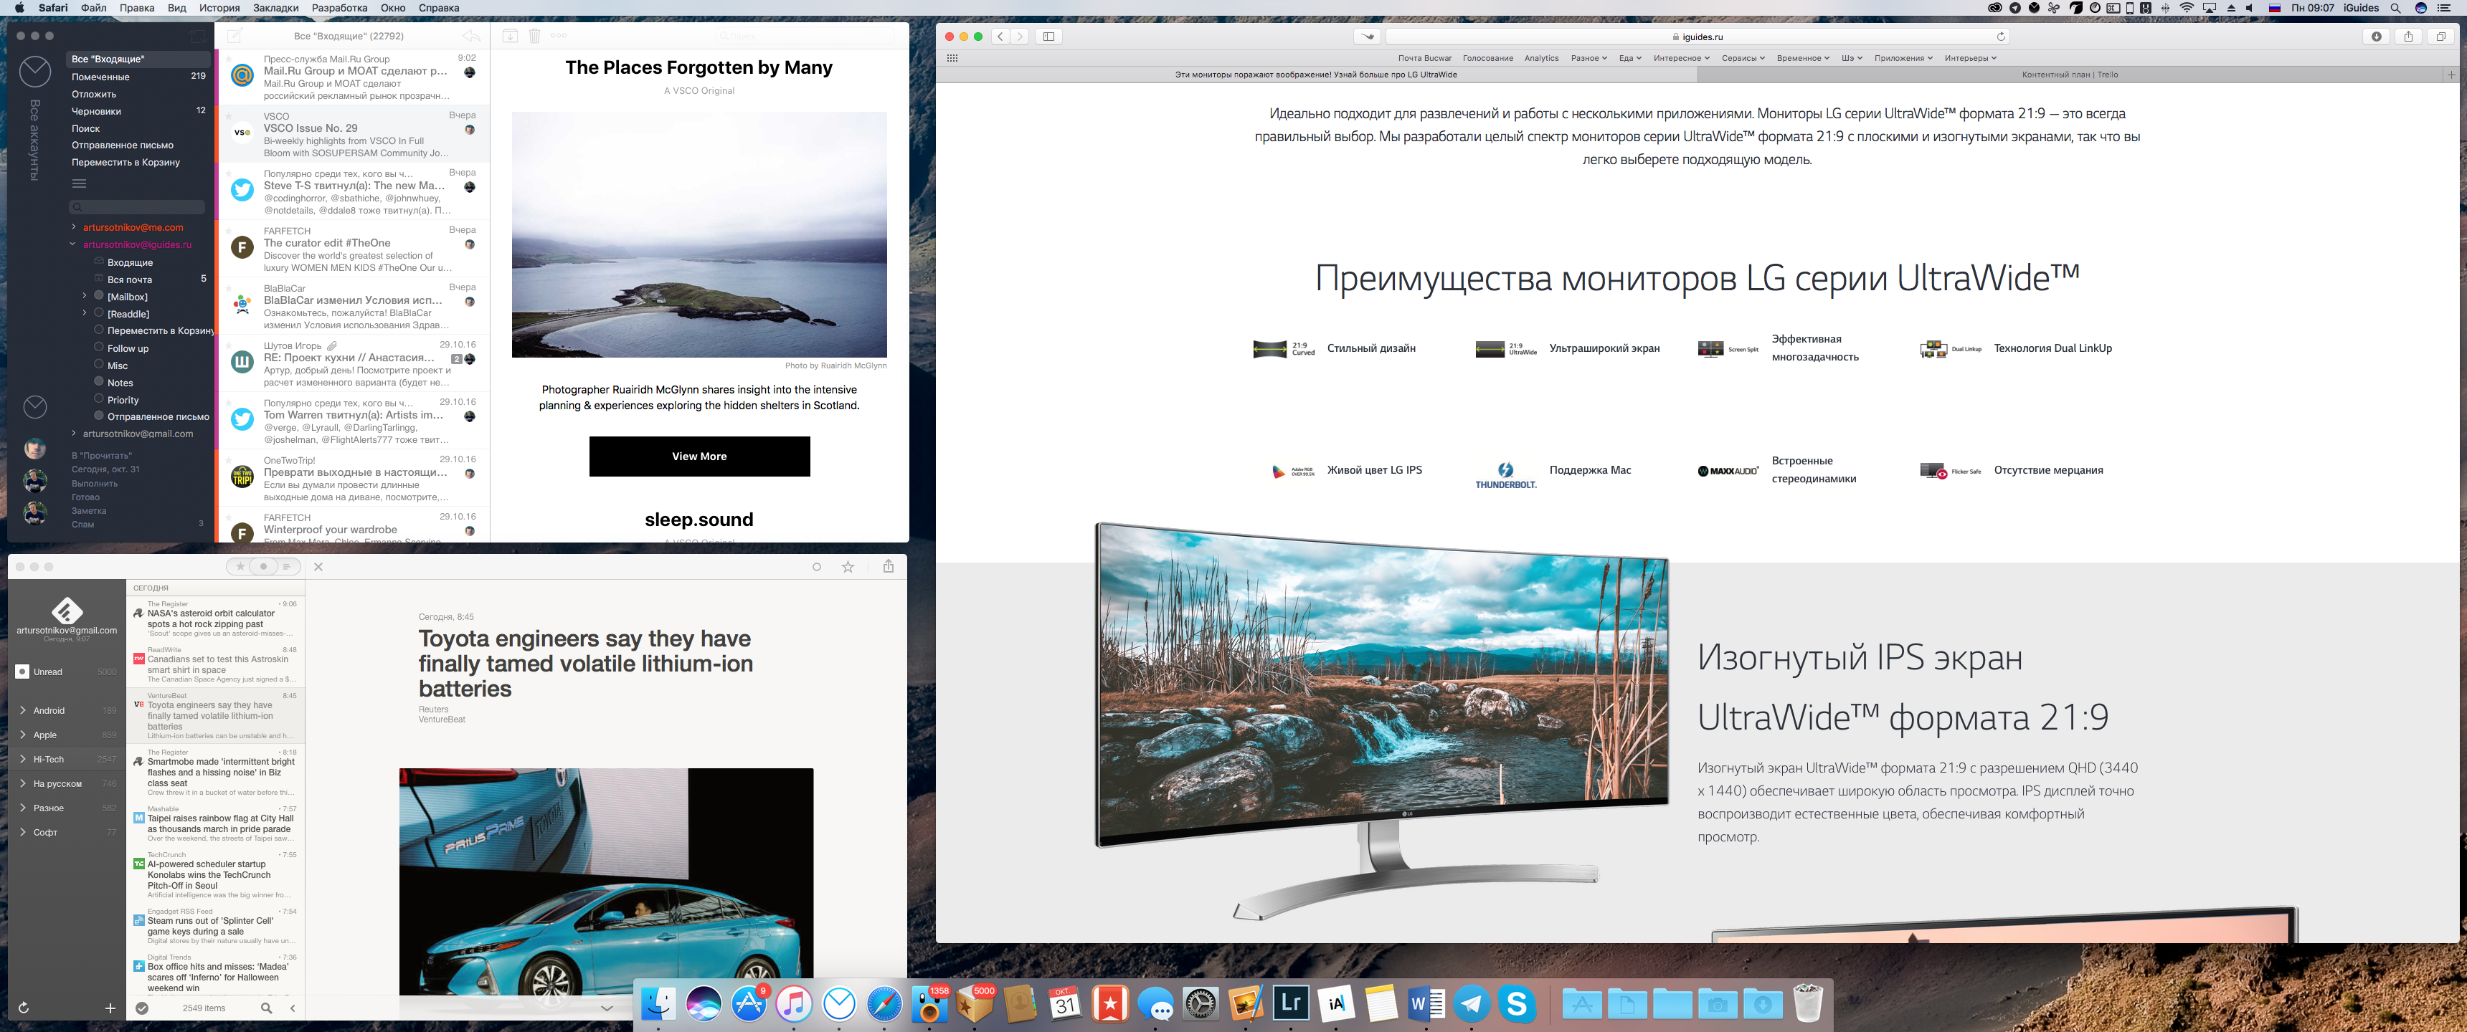Expand the artursotnikov@me.com account in Mail sidebar

[72, 227]
